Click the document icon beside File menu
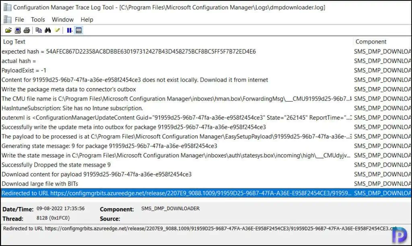This screenshot has height=246, width=412. tap(7, 19)
